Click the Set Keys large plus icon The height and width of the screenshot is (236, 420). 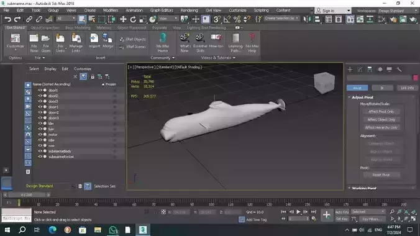coord(327,215)
